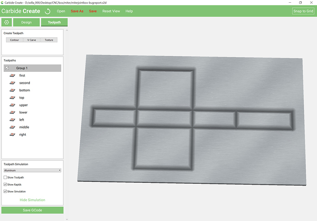Viewport: 317px width, 221px height.
Task: Click the 'bottom' toolpath icon
Action: click(12, 90)
